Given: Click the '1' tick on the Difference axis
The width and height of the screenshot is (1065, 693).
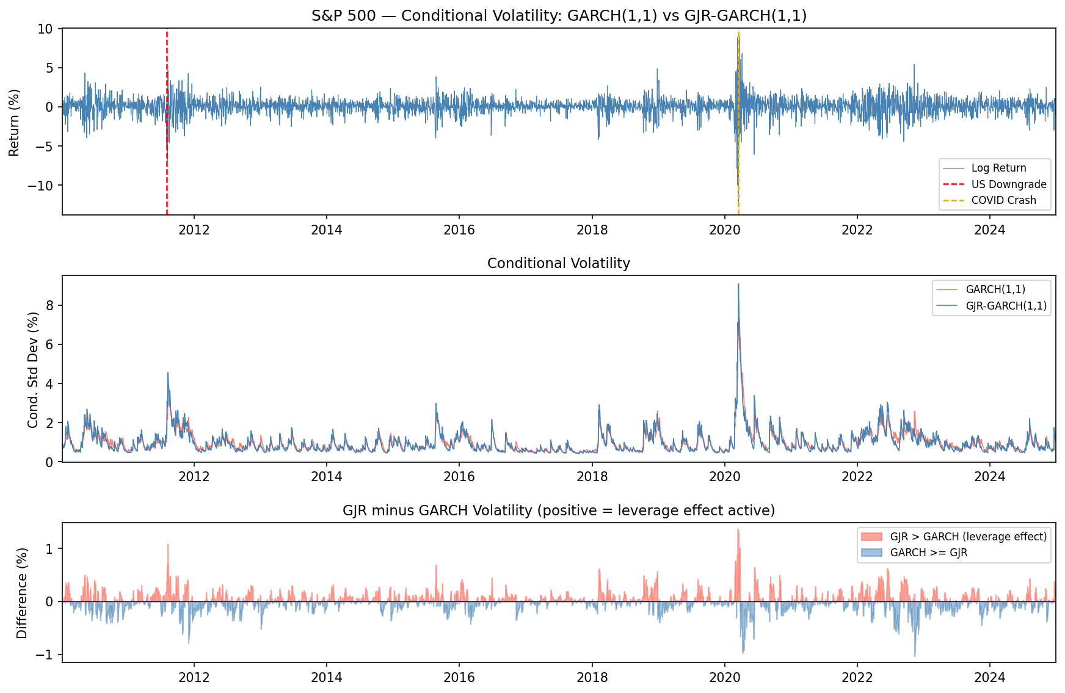Looking at the screenshot, I should [x=51, y=549].
